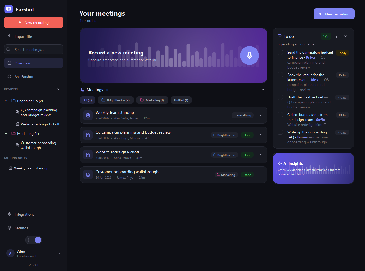Check off Write up the onboarding FAQ task
The image size is (365, 271).
(x=280, y=132)
